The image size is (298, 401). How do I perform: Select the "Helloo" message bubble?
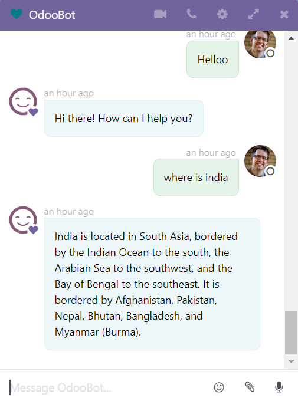click(x=213, y=60)
